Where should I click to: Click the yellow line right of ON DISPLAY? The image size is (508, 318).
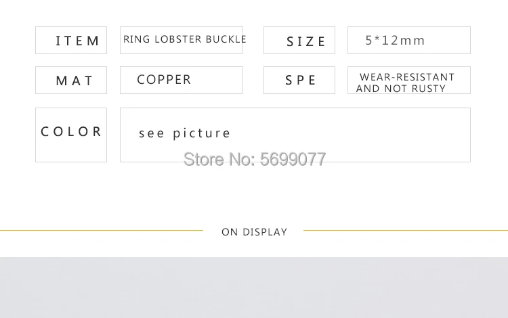406,230
